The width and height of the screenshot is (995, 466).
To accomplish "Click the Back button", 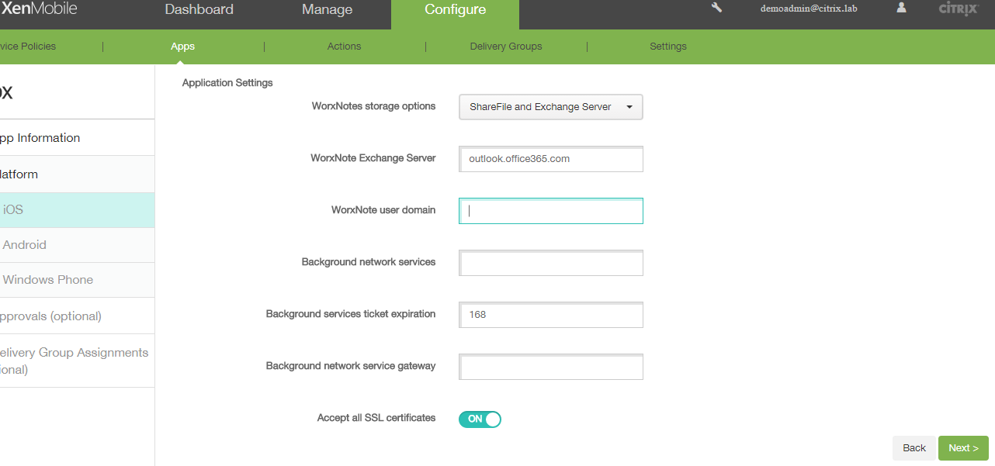I will (x=914, y=448).
